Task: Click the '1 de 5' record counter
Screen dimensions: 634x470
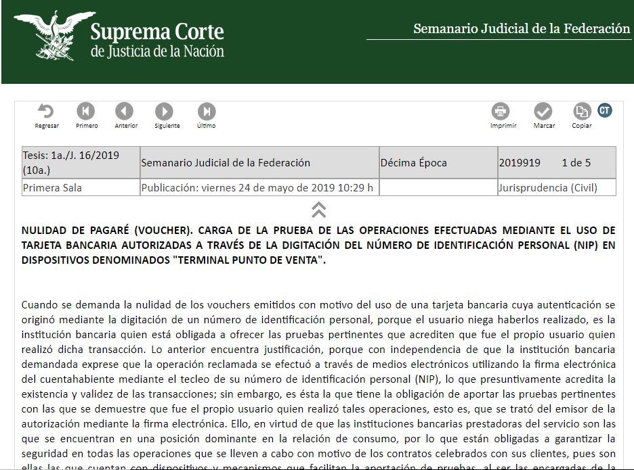Action: [576, 163]
